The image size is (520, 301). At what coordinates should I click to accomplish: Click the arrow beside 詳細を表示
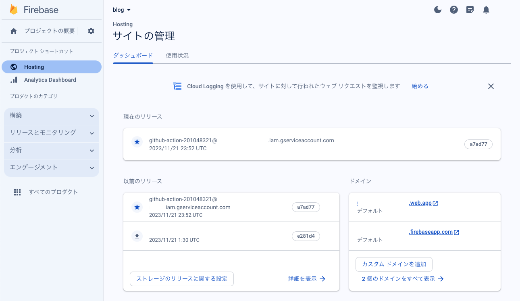(x=322, y=279)
